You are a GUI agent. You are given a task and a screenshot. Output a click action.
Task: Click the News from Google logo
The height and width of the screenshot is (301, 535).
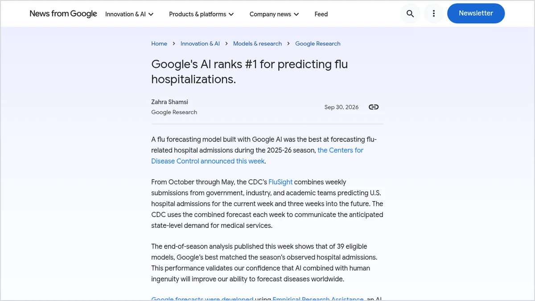(63, 14)
